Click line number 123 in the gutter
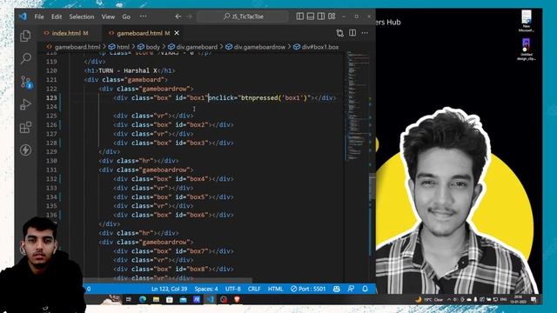 coord(51,97)
